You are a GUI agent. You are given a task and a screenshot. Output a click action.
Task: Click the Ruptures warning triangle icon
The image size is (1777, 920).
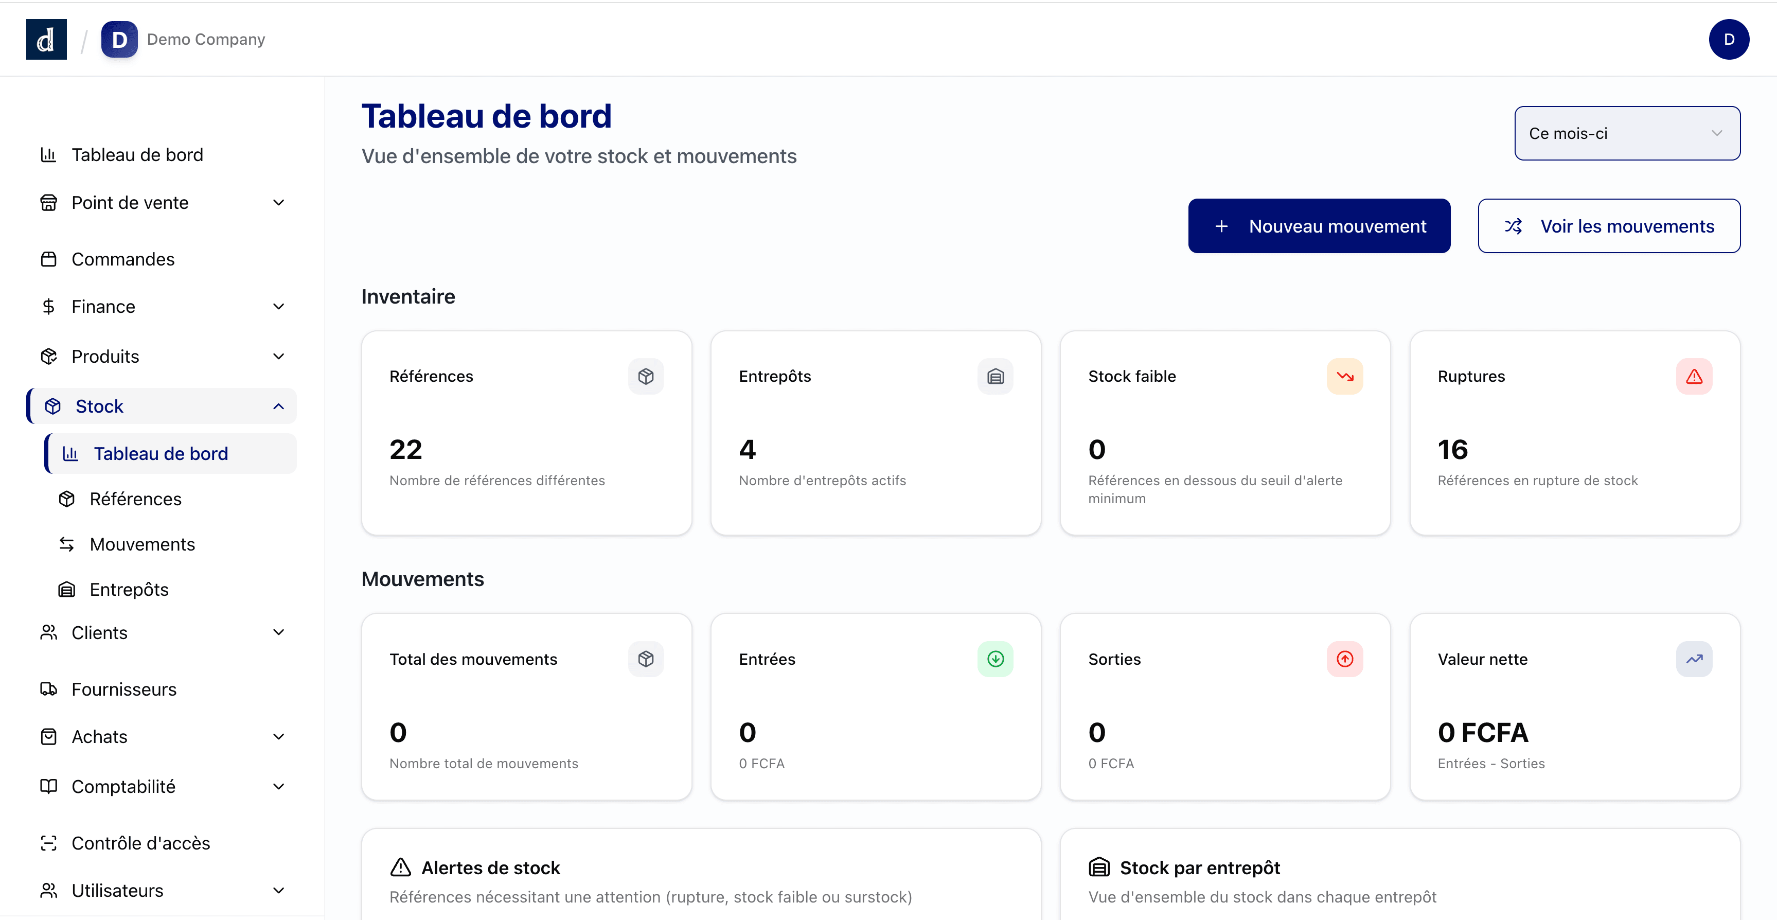pos(1694,376)
